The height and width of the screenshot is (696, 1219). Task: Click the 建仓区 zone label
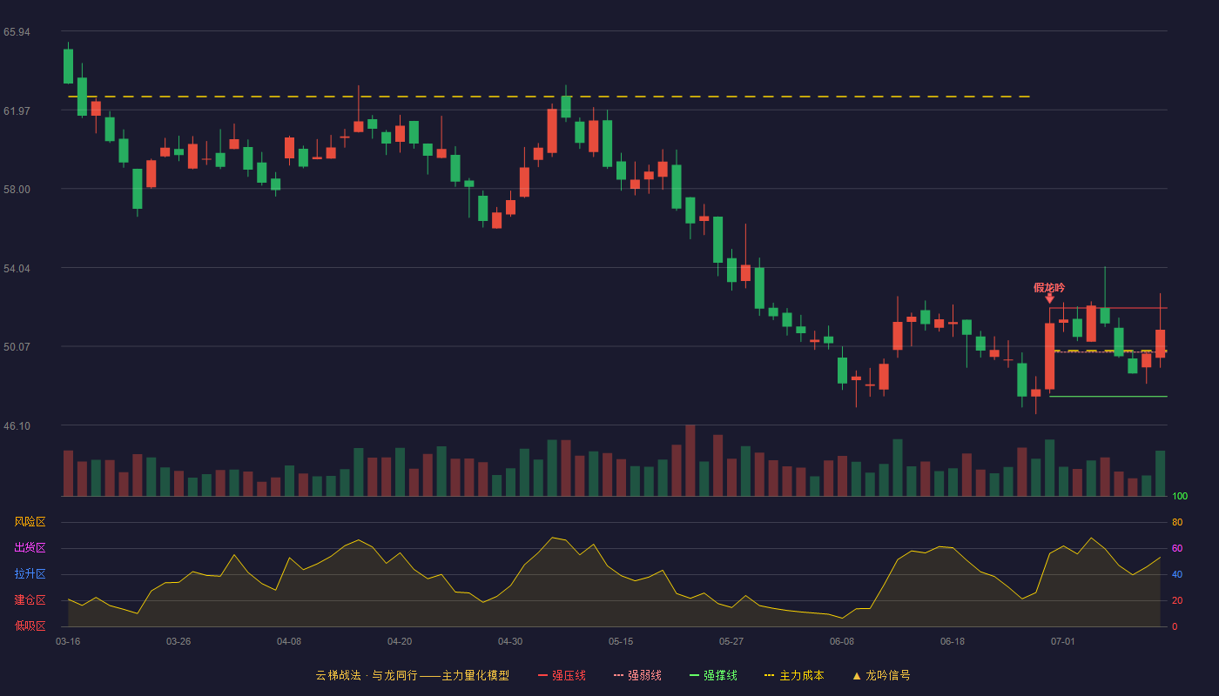(30, 600)
